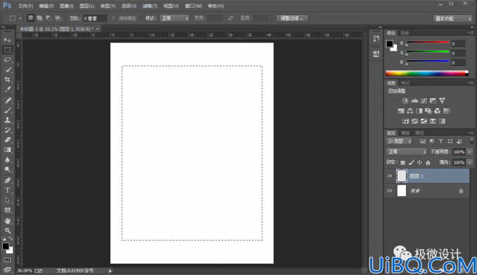Open the Layers panel flyout menu
477x275 pixels.
tap(472, 133)
